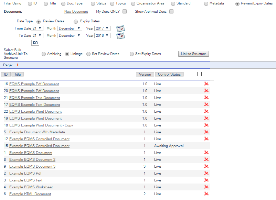Viewport: 276px width, 200px height.
Task: Click the GO button
Action: [35, 43]
